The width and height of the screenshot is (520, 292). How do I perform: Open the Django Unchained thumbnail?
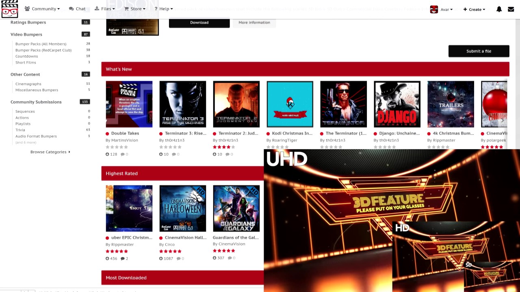tap(397, 104)
